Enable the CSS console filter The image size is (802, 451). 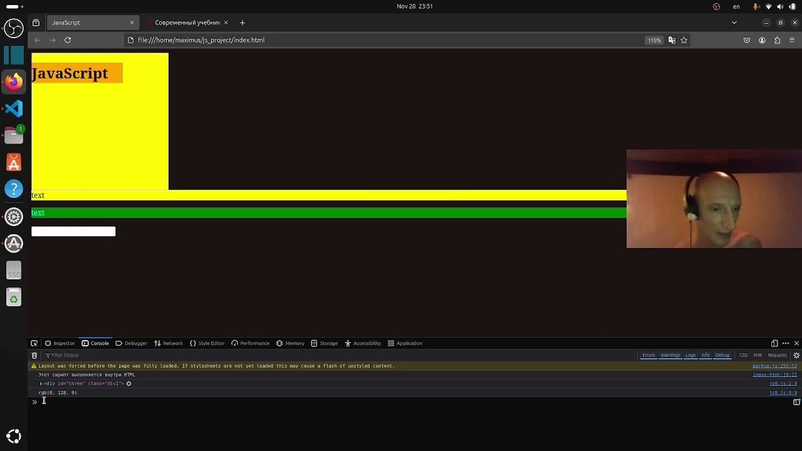744,355
